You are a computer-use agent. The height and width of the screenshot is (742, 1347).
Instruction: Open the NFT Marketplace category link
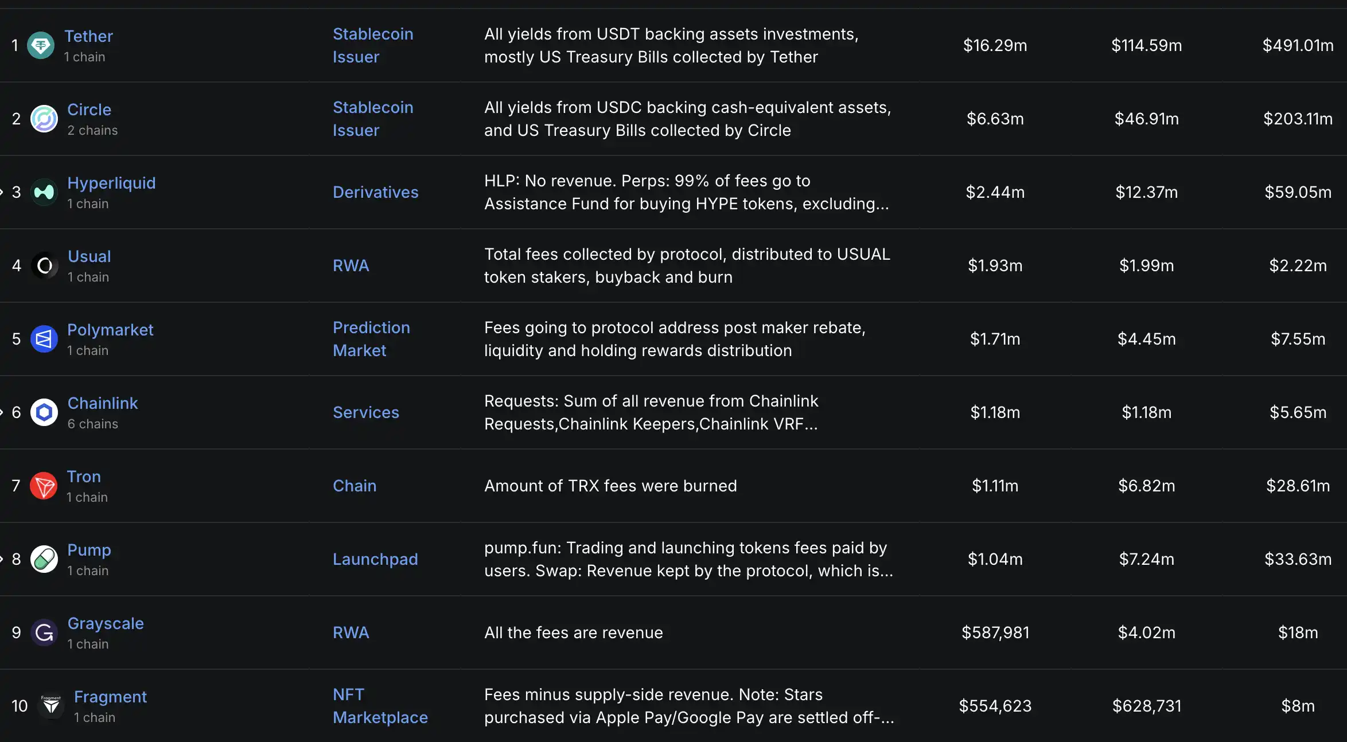point(380,705)
